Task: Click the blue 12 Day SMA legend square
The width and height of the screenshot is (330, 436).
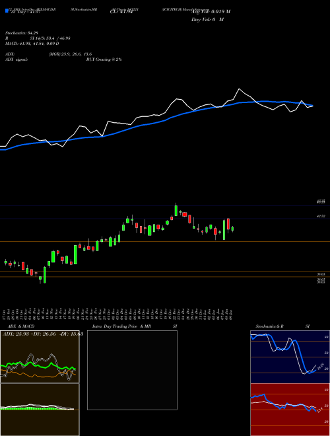Action: [x=7, y=11]
